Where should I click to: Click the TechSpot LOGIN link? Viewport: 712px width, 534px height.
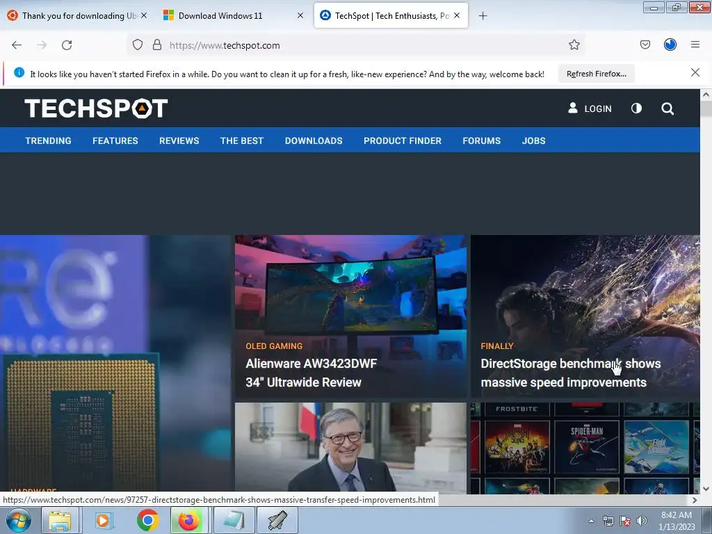(590, 108)
